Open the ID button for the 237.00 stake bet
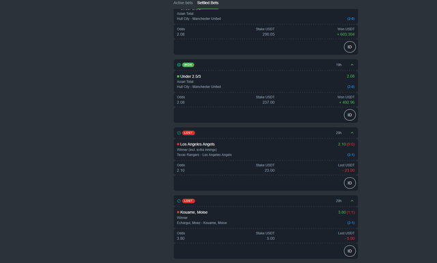The width and height of the screenshot is (437, 263). (x=350, y=115)
